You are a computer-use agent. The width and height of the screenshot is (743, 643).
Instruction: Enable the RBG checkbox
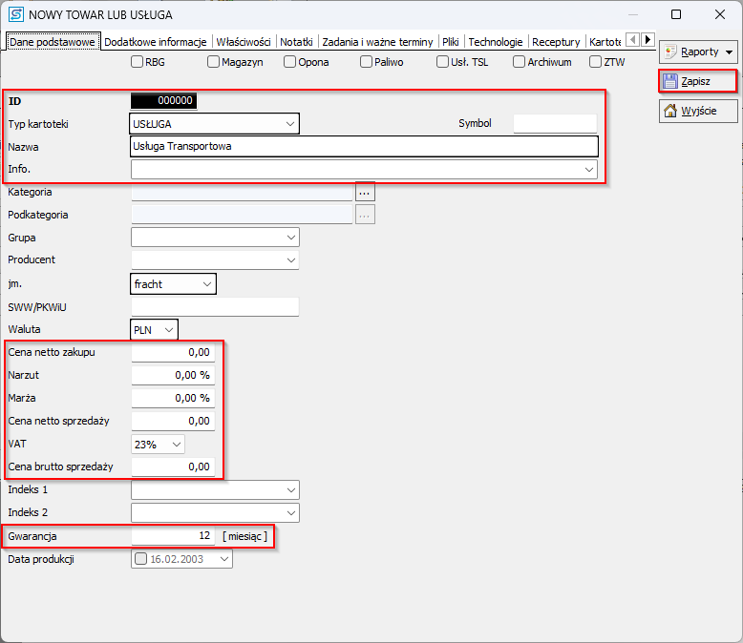tap(138, 62)
